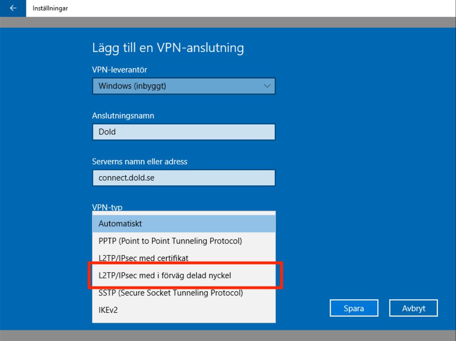Select Automatiskt VPN type
Image resolution: width=456 pixels, height=341 pixels.
(x=184, y=223)
